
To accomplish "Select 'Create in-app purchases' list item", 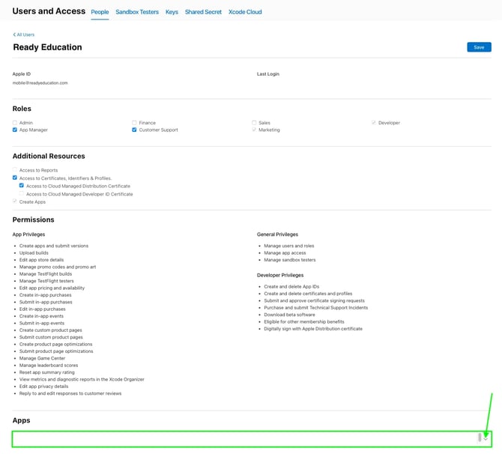I will (46, 295).
